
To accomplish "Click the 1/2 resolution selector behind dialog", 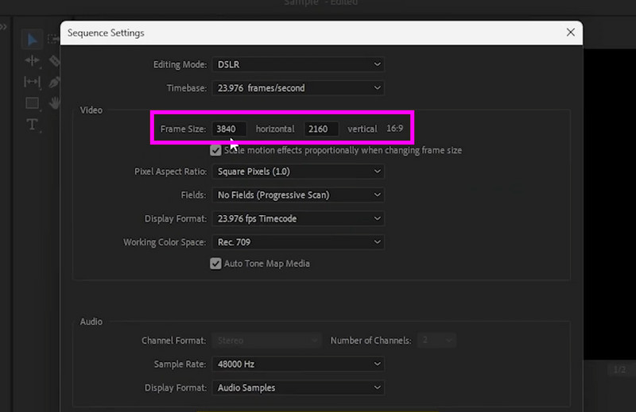I will pyautogui.click(x=619, y=370).
